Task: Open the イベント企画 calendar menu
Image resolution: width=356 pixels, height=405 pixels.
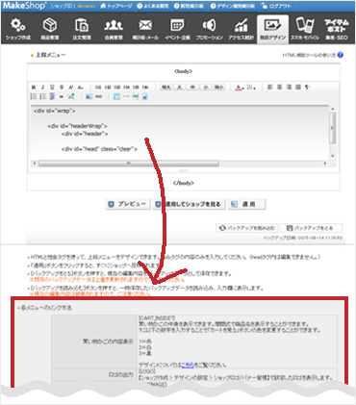Action: 177,30
